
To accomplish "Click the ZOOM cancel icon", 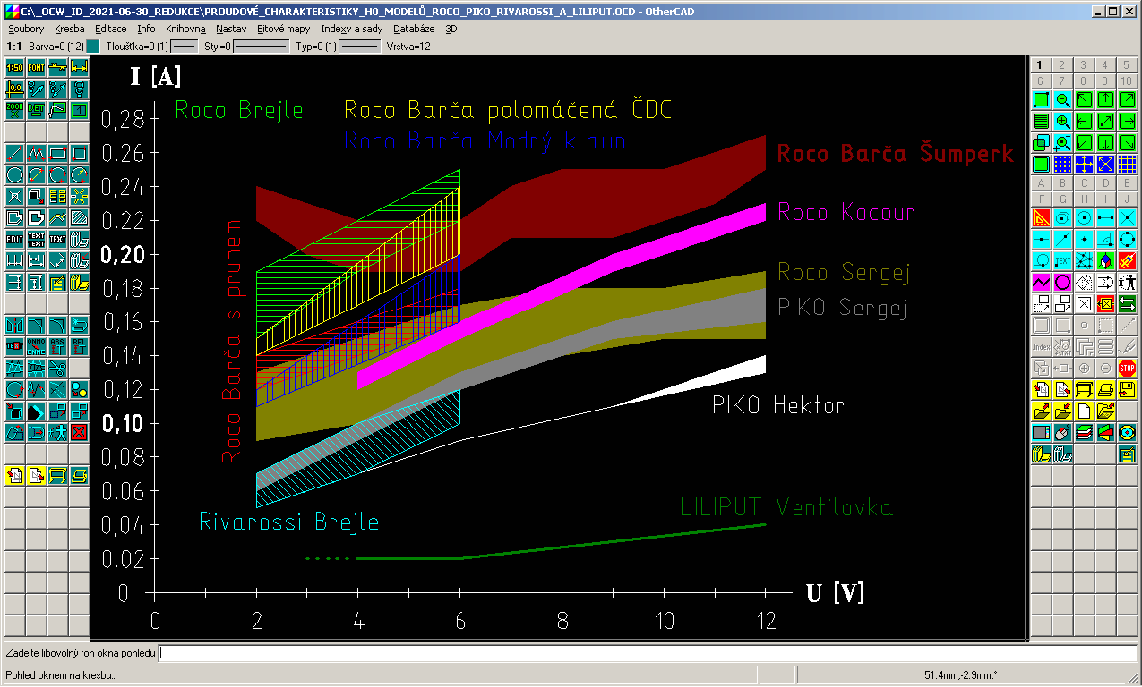I will (x=14, y=109).
